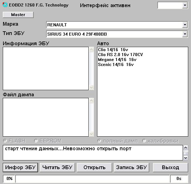The width and height of the screenshot is (191, 184).
Task: Select Megane 14/16 16v in list
Action: point(117,59)
